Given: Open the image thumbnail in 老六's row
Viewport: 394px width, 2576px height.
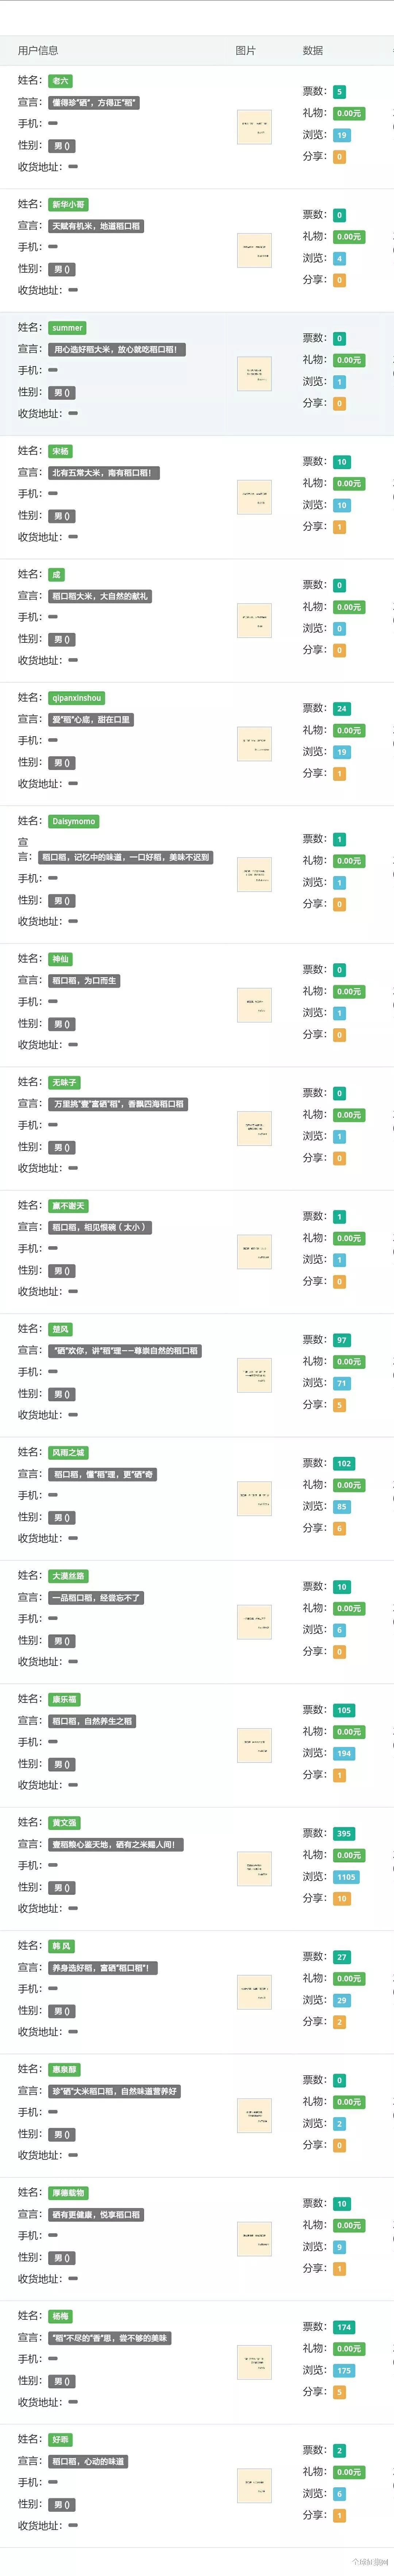Looking at the screenshot, I should coord(254,127).
